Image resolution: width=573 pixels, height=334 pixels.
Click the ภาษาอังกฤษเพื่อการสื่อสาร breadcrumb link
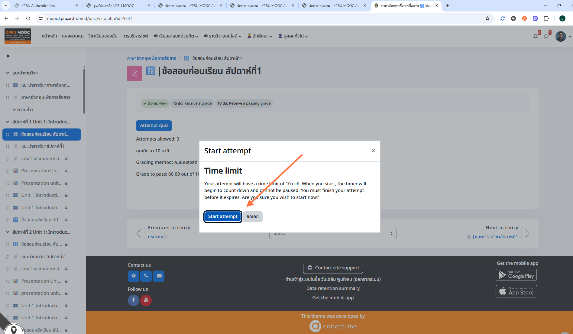(151, 58)
